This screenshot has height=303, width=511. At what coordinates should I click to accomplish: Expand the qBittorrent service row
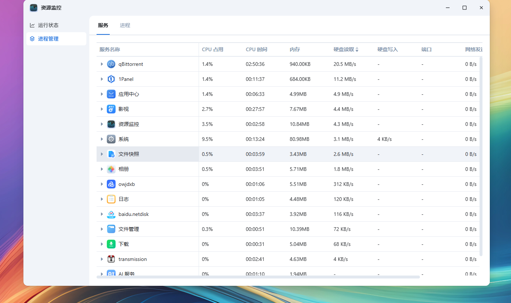tap(102, 64)
